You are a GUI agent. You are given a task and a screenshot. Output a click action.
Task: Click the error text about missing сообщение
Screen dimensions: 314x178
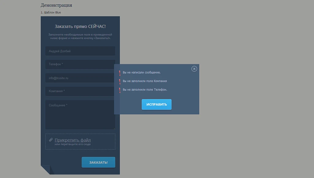(142, 72)
